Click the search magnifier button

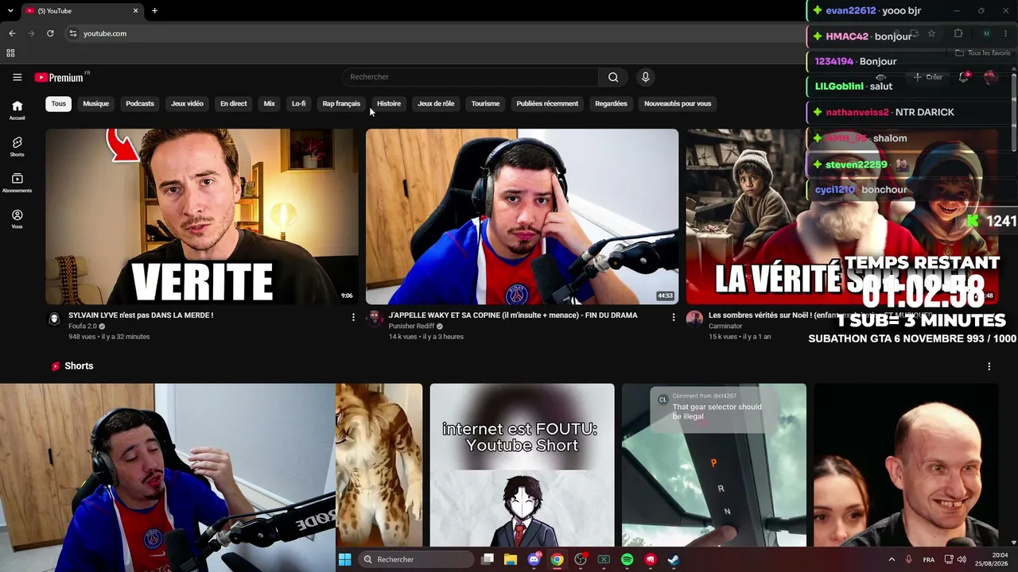point(613,77)
